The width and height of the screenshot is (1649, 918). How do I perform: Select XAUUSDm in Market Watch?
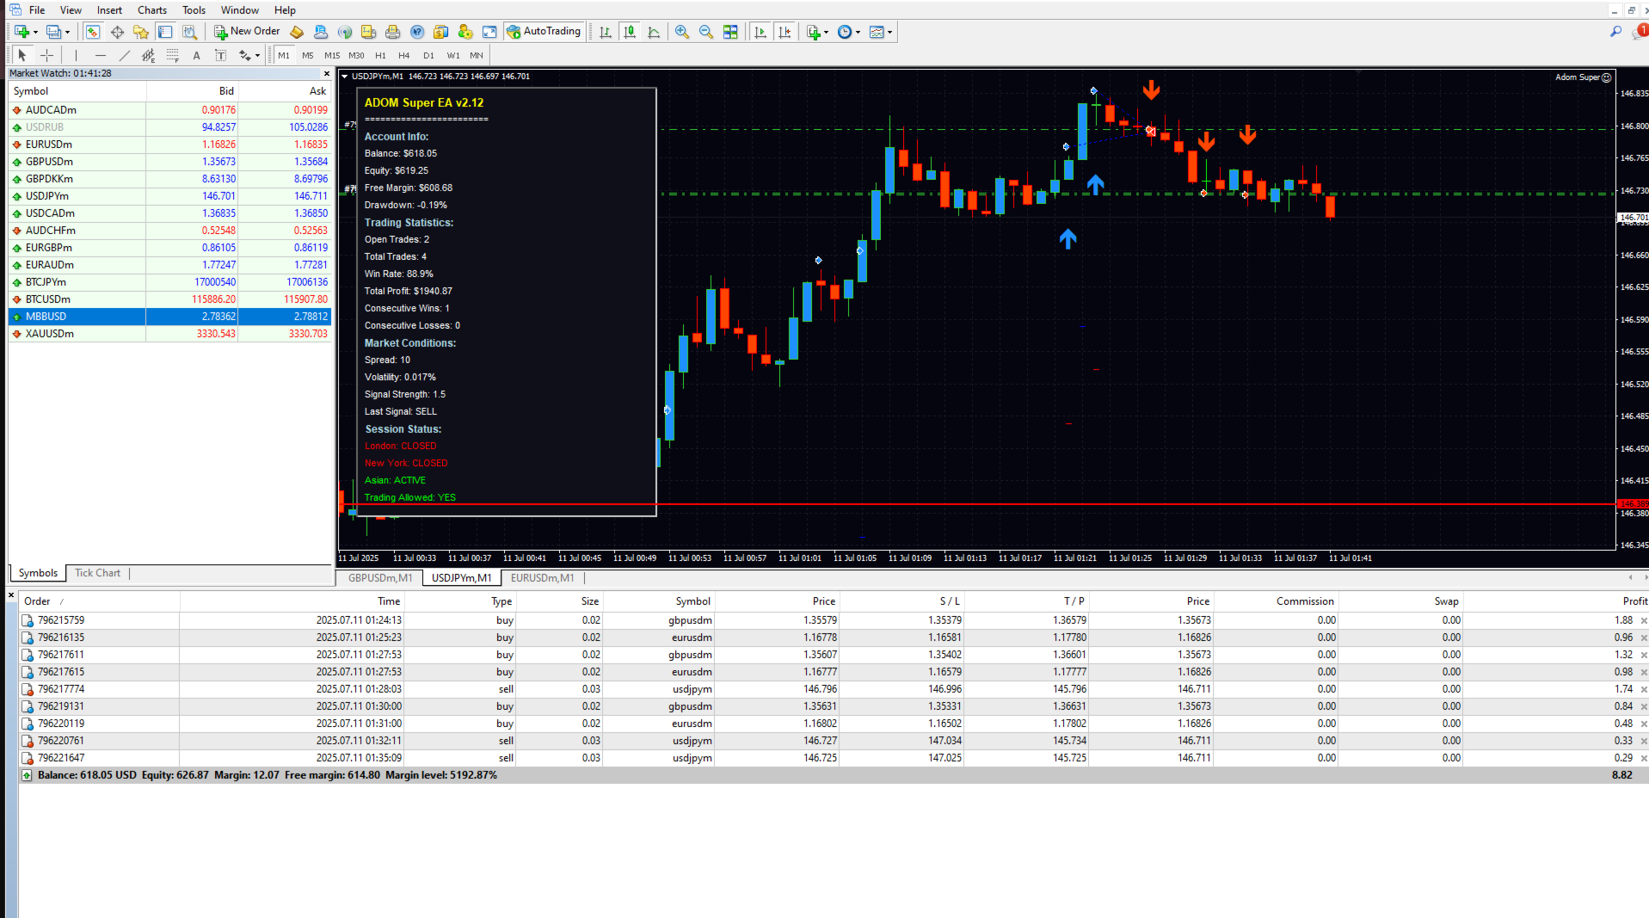pyautogui.click(x=169, y=334)
